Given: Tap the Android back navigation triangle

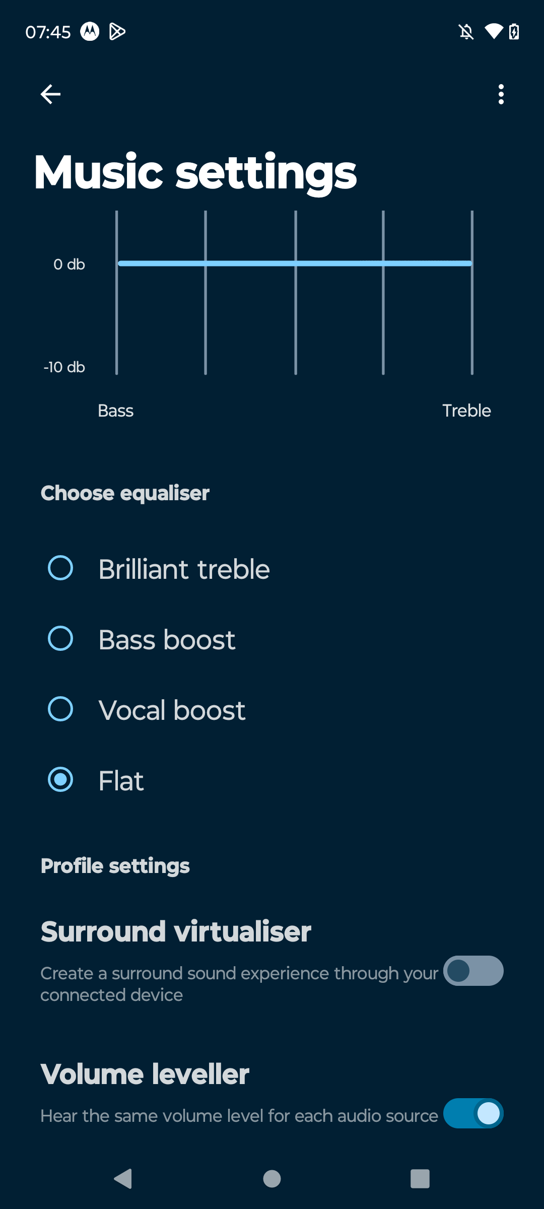Looking at the screenshot, I should [123, 1179].
